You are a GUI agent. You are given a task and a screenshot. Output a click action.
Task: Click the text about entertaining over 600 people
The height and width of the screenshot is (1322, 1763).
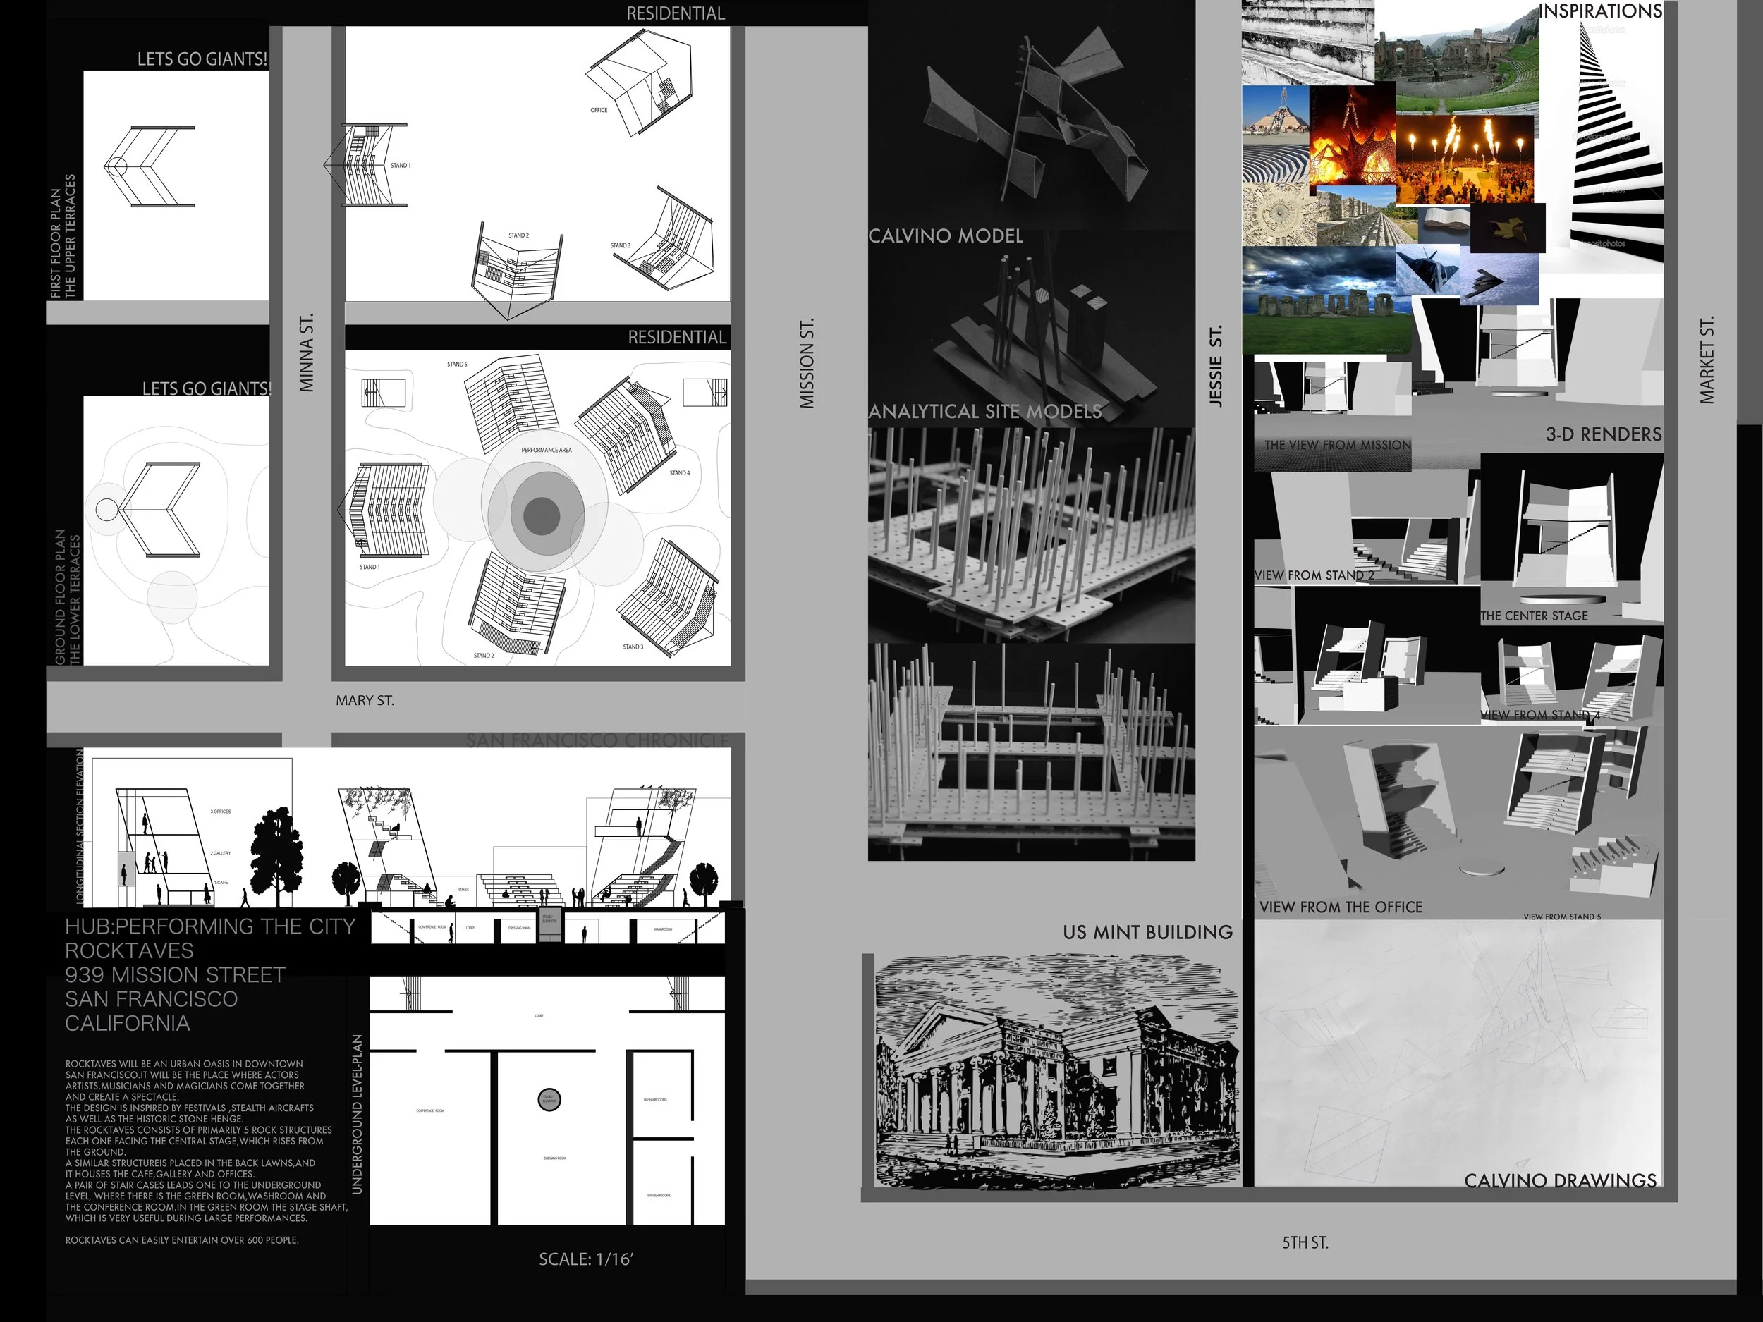coord(182,1240)
